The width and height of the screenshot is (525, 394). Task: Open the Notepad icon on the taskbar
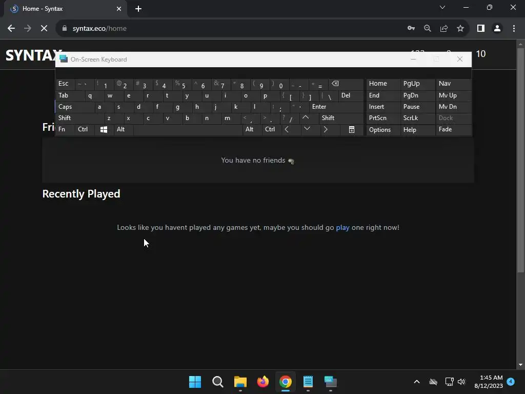point(308,382)
